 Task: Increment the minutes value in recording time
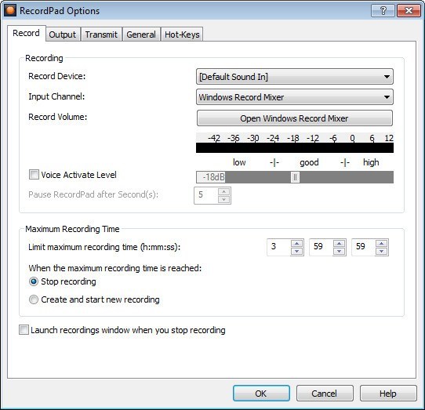339,243
